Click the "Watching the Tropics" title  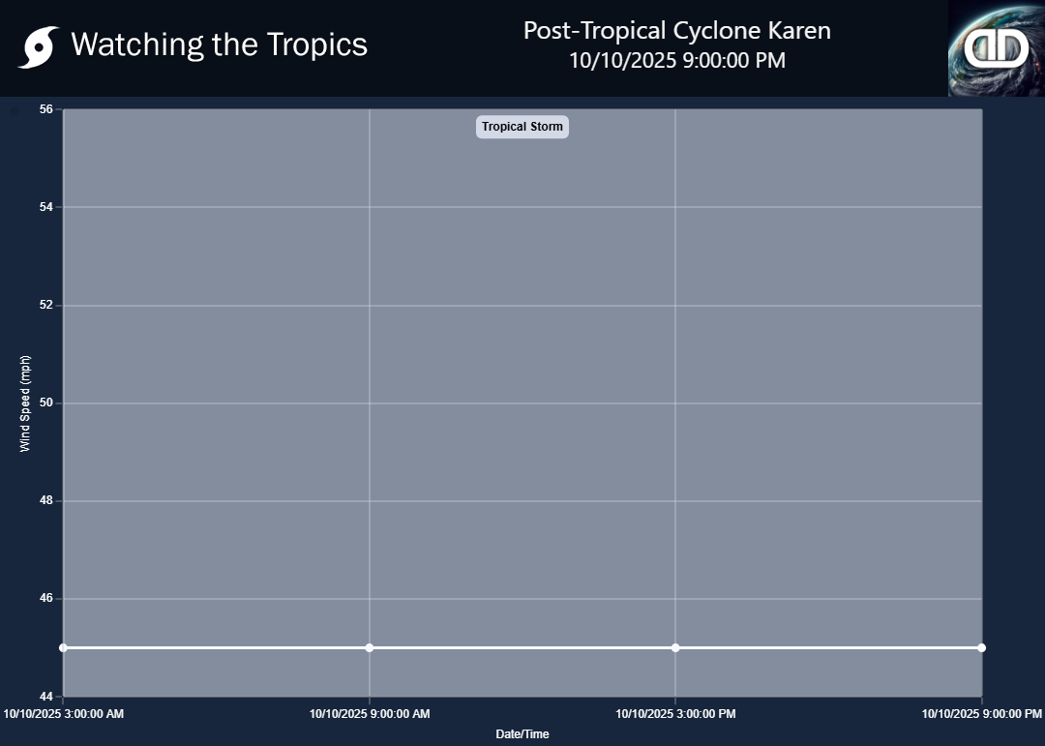(219, 45)
